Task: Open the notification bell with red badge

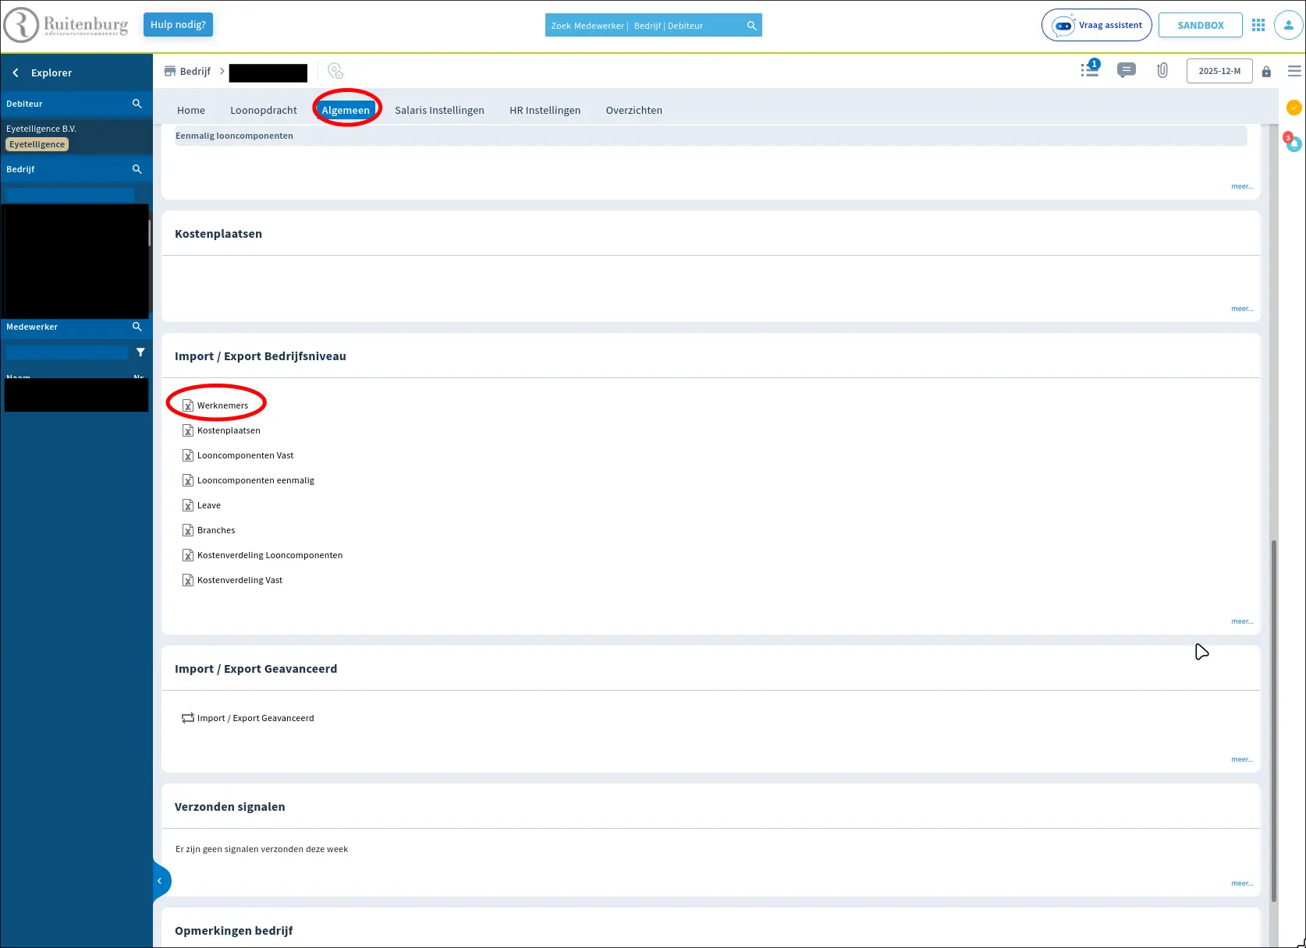Action: [x=1294, y=144]
